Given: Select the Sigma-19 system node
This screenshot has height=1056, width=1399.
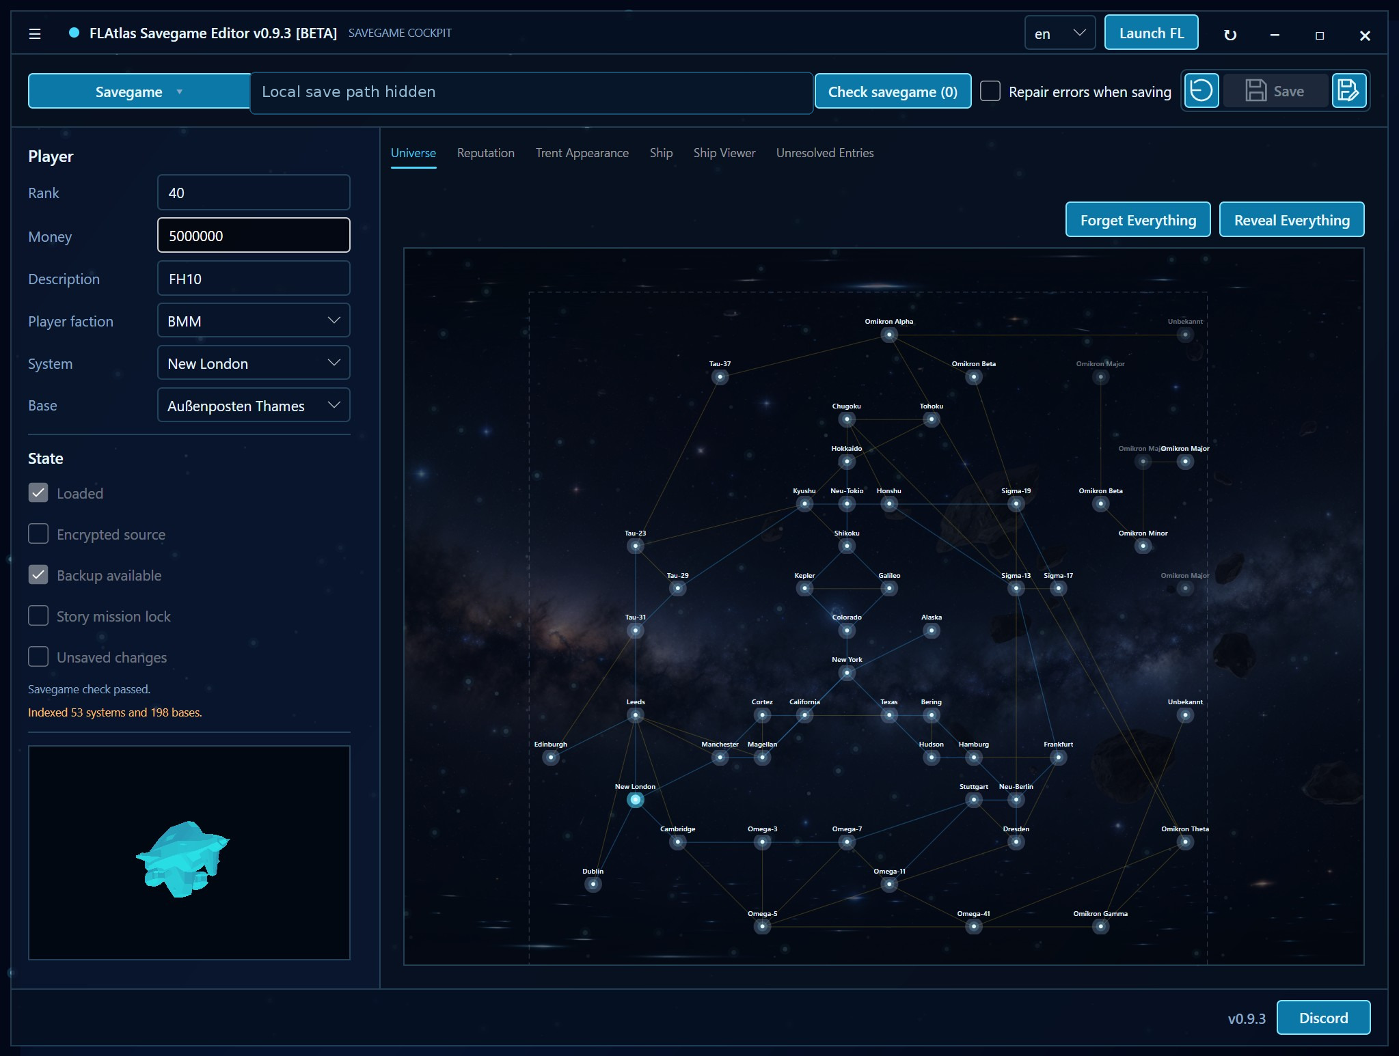Looking at the screenshot, I should pos(1016,504).
